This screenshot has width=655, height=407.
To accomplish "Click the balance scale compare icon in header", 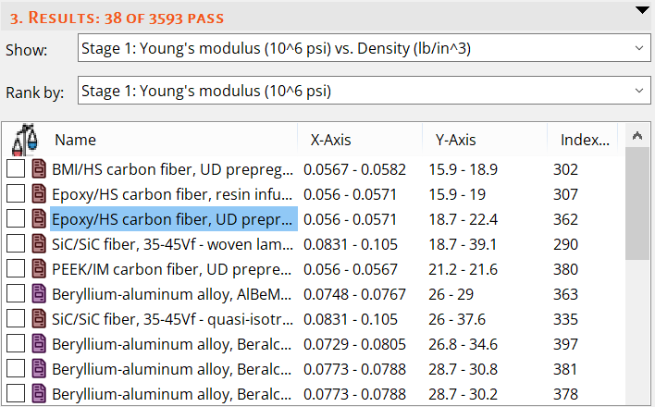I will [24, 141].
